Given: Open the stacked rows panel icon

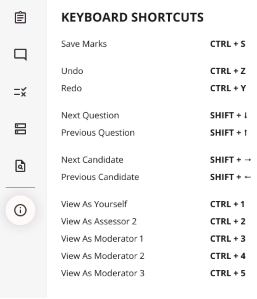Looking at the screenshot, I should pyautogui.click(x=20, y=129).
